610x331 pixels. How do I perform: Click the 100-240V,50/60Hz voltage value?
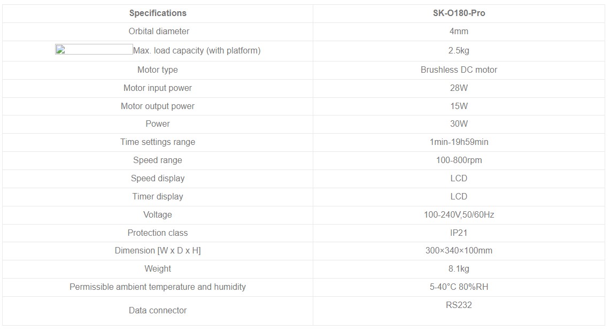459,215
